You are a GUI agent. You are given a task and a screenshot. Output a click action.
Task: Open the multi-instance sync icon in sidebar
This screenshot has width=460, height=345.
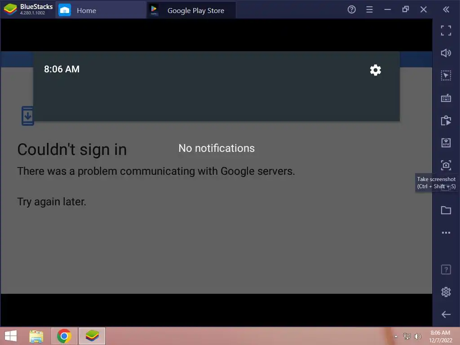[446, 120]
